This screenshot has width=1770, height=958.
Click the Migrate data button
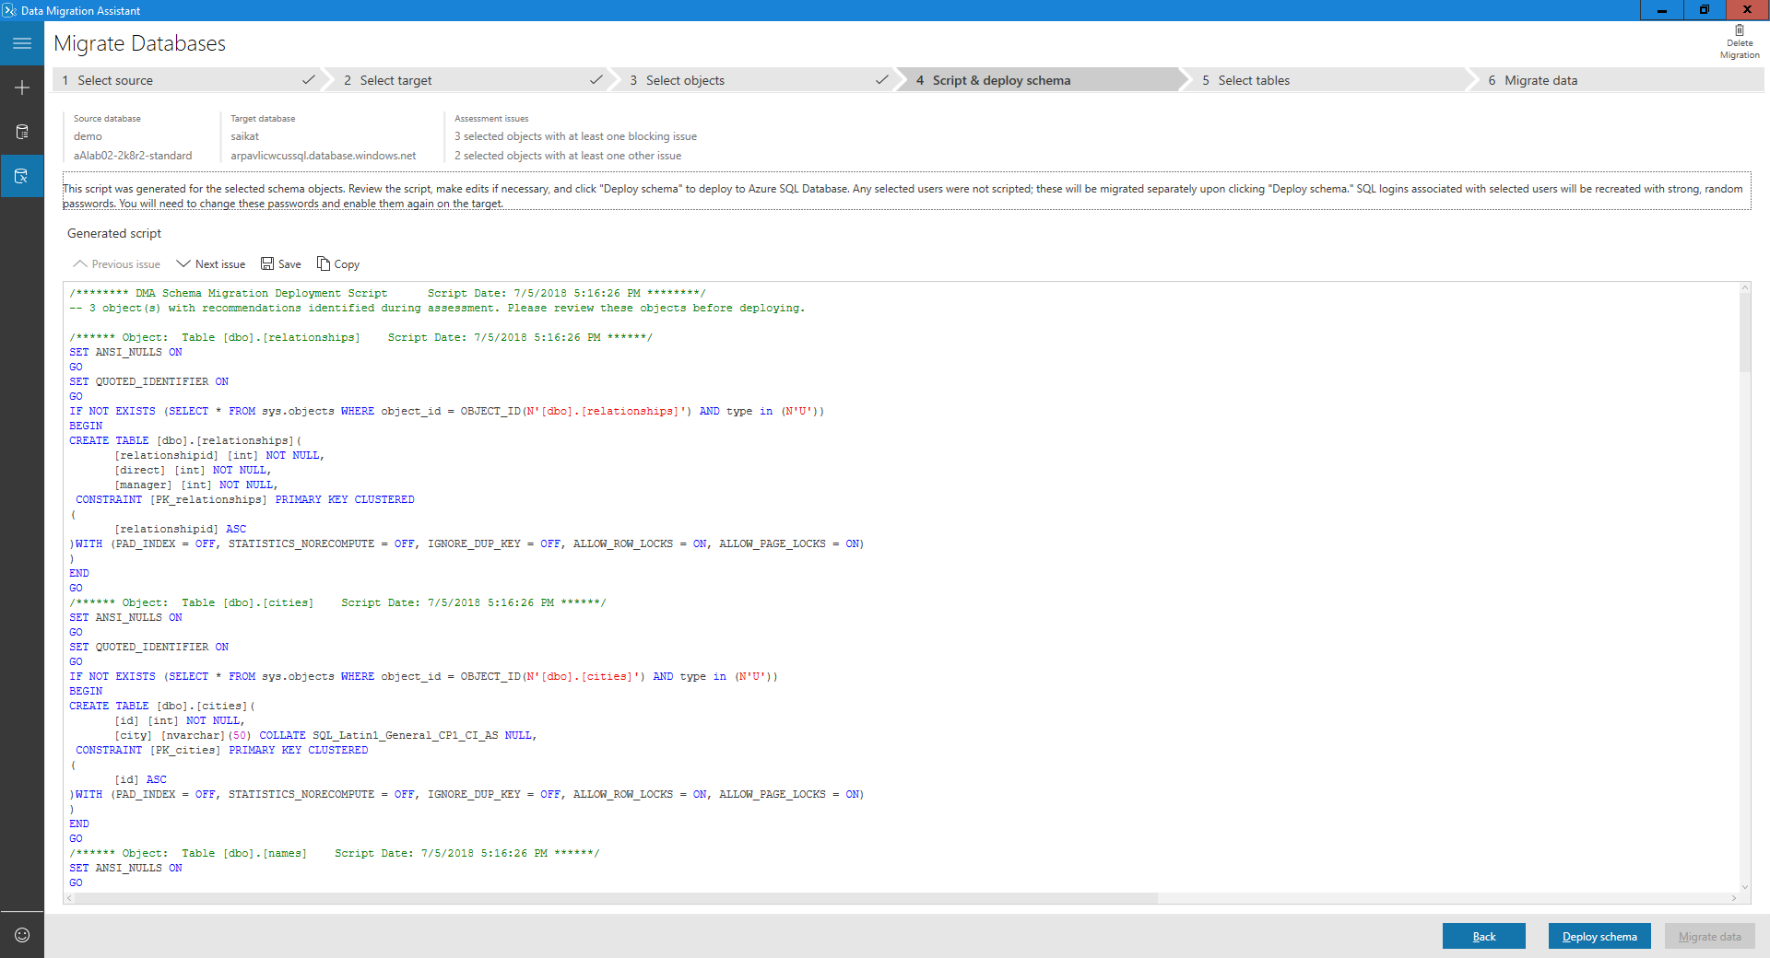click(1710, 936)
